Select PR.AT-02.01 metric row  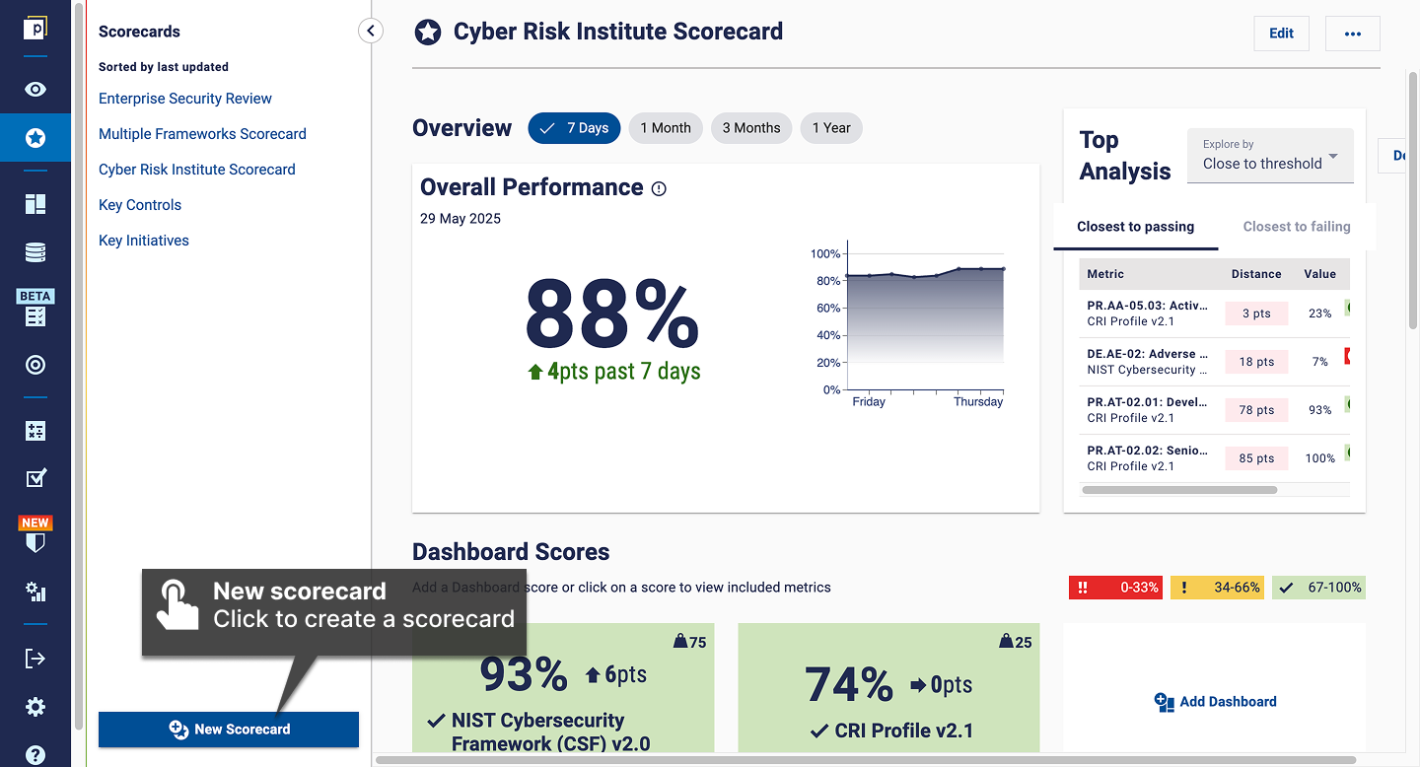[1215, 410]
